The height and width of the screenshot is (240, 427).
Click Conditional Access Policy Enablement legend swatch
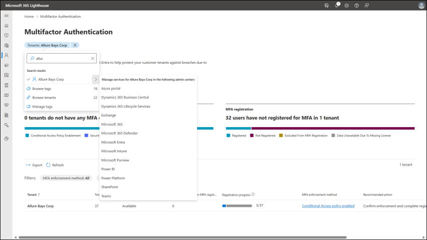(27, 136)
